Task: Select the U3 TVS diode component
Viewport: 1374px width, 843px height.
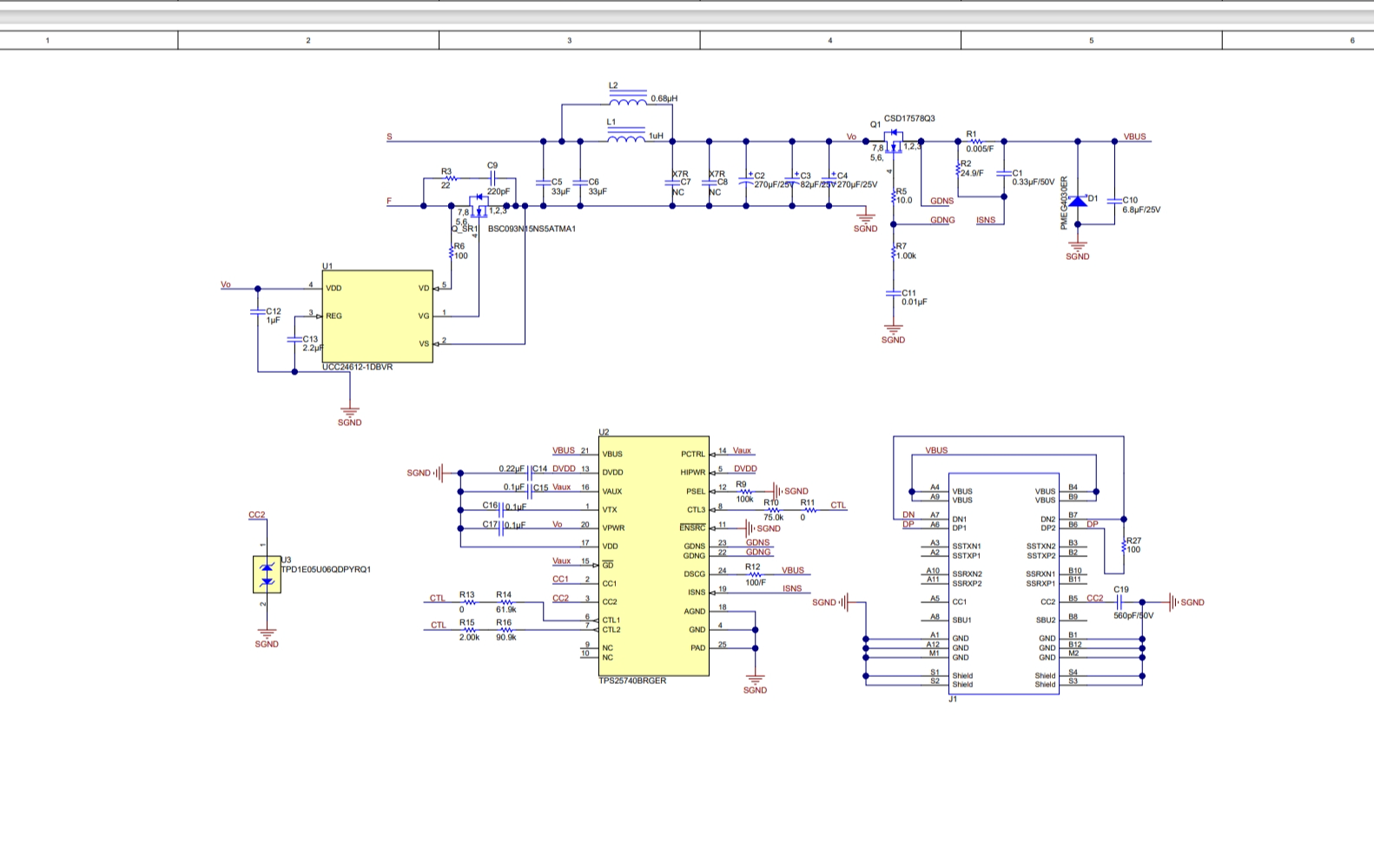Action: pos(267,574)
